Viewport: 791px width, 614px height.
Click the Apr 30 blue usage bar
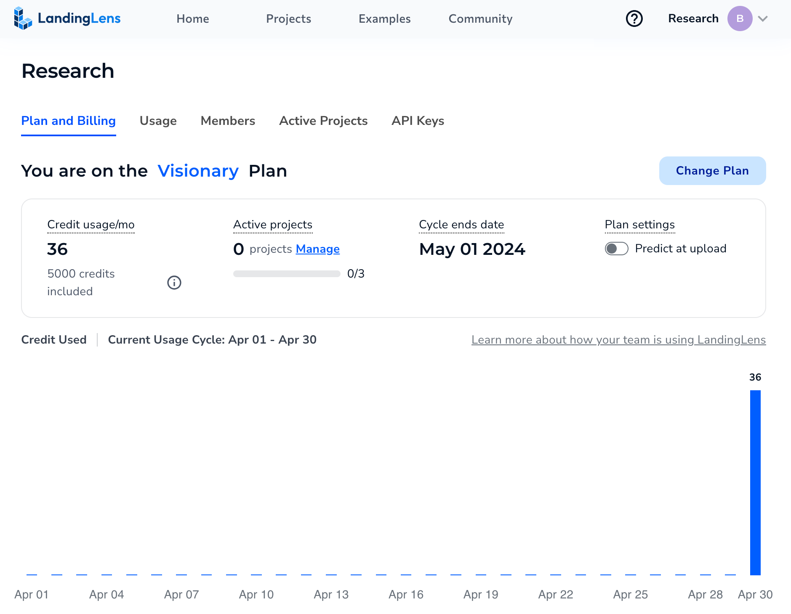tap(755, 482)
